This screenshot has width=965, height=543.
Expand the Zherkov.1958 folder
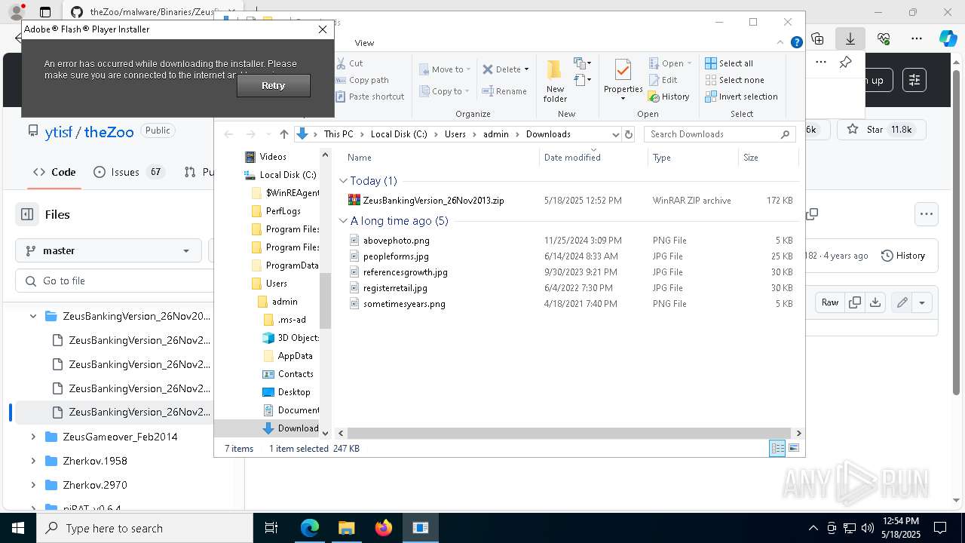[x=33, y=461]
